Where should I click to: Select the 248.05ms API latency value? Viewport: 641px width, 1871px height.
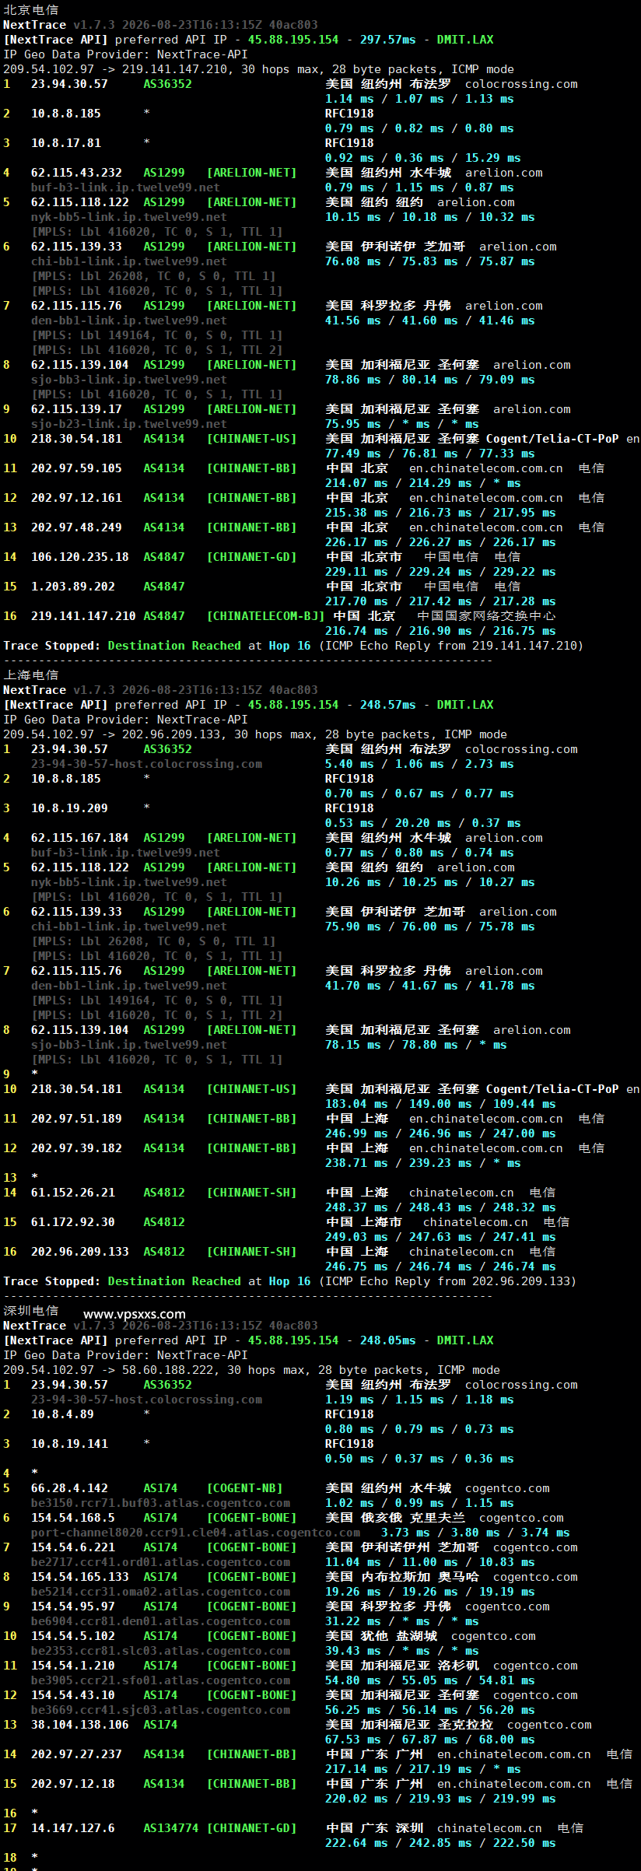pos(387,1340)
